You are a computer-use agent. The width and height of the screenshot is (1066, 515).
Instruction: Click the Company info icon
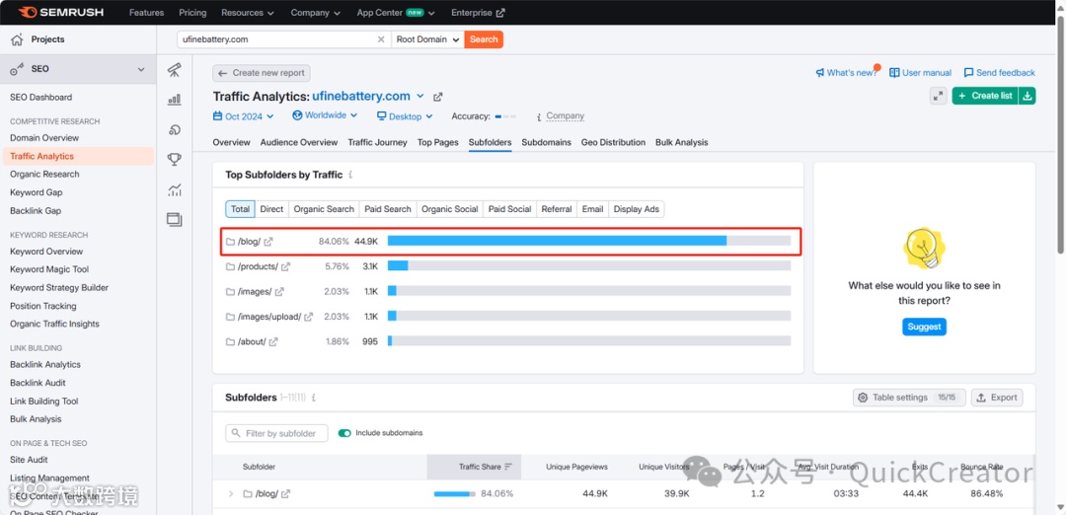pyautogui.click(x=539, y=116)
